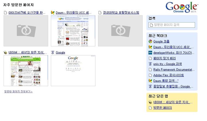Click the Google favicon above the Google thumbnail
Image resolution: width=207 pixels, height=121 pixels.
click(53, 52)
